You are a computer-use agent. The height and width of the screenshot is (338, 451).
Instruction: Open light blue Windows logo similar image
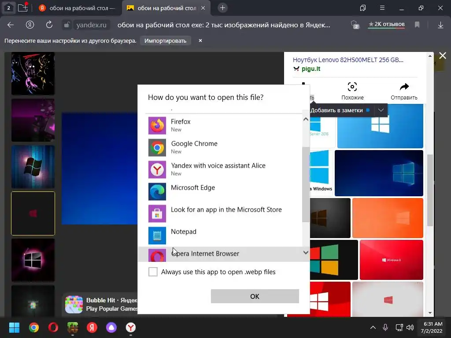(x=380, y=126)
